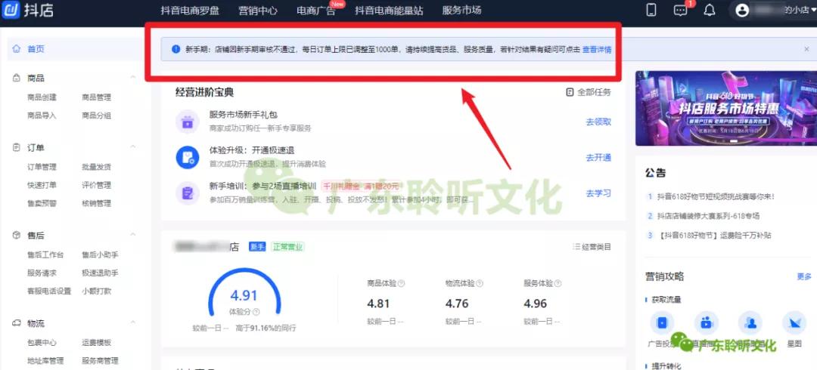Click the help icon beside 服务体验

tap(558, 284)
